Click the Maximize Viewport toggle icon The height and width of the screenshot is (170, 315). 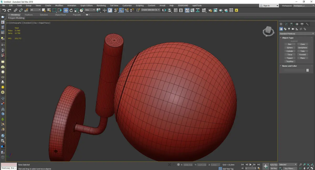click(312, 168)
